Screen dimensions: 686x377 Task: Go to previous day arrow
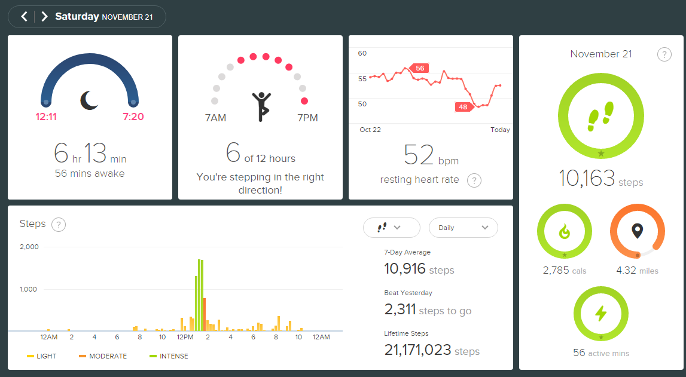(x=25, y=17)
